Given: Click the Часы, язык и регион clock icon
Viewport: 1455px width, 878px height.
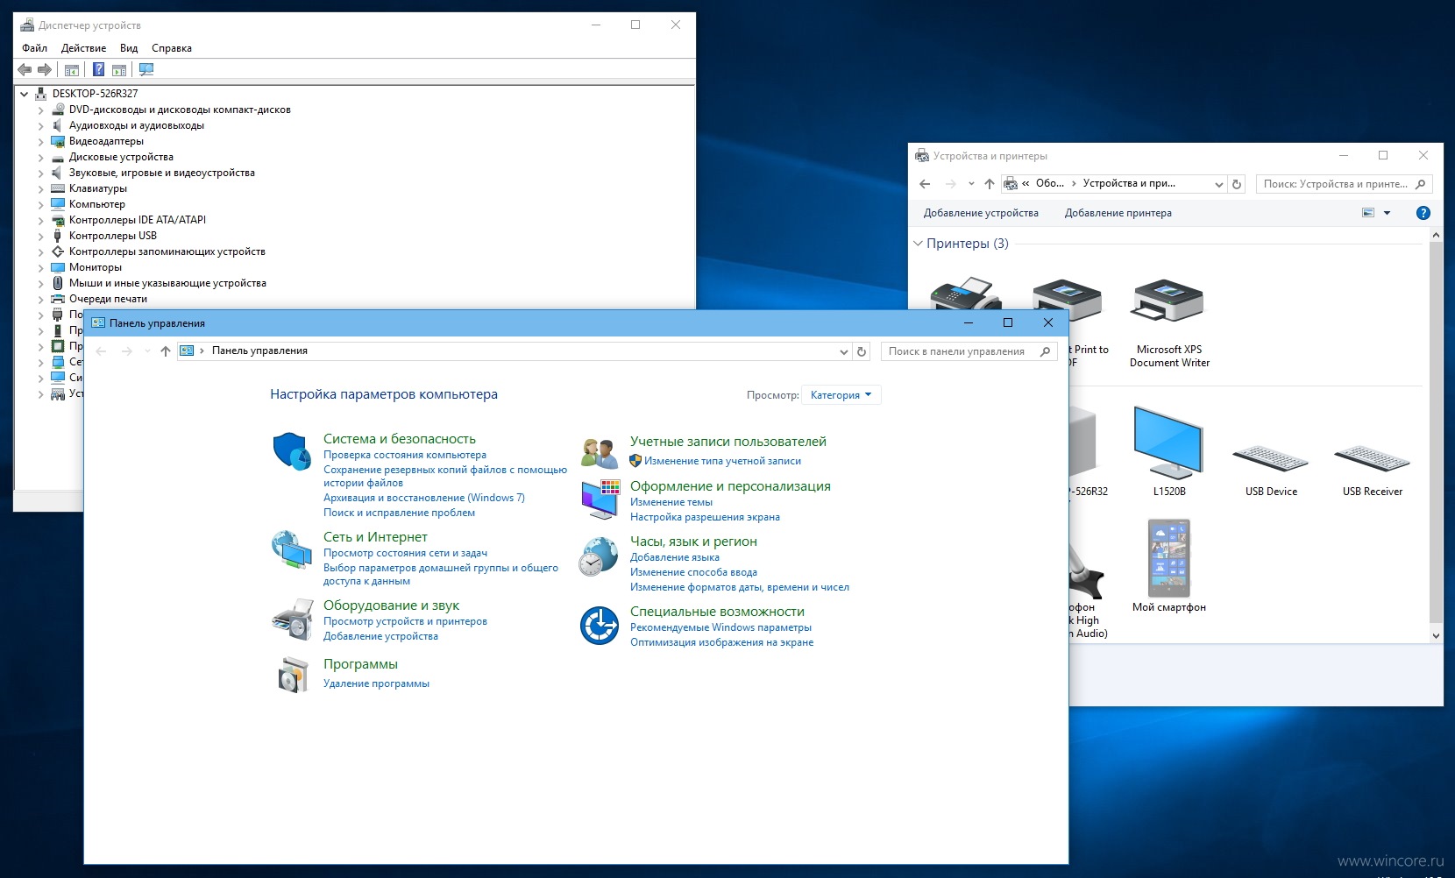Looking at the screenshot, I should point(599,556).
